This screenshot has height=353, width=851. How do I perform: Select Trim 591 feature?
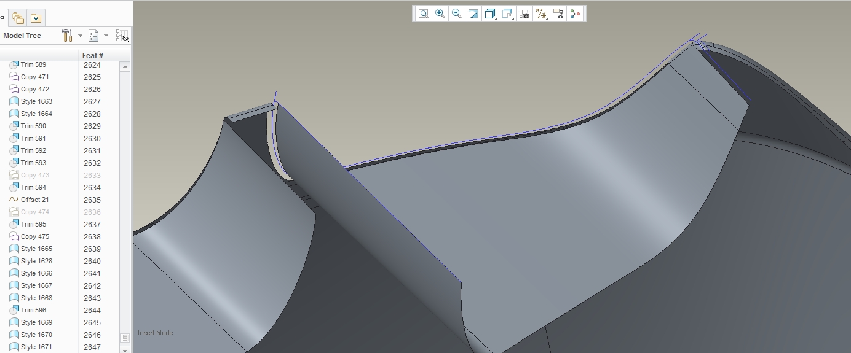coord(33,138)
